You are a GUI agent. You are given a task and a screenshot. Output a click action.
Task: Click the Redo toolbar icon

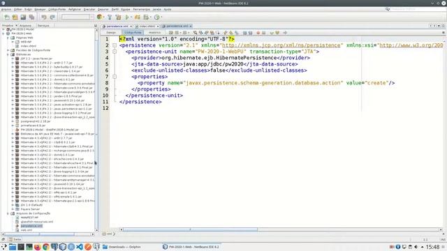tap(52, 17)
